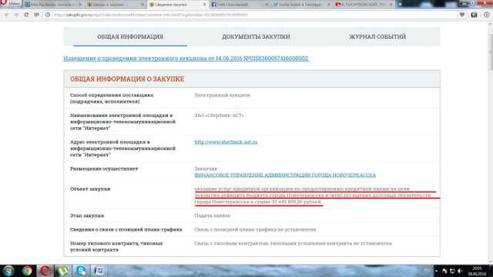Show hidden system tray icons
Screen dimensions: 493x277
[437, 271]
